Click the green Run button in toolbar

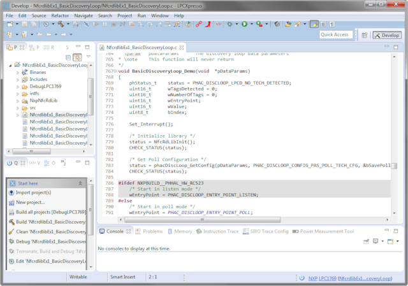244,24
